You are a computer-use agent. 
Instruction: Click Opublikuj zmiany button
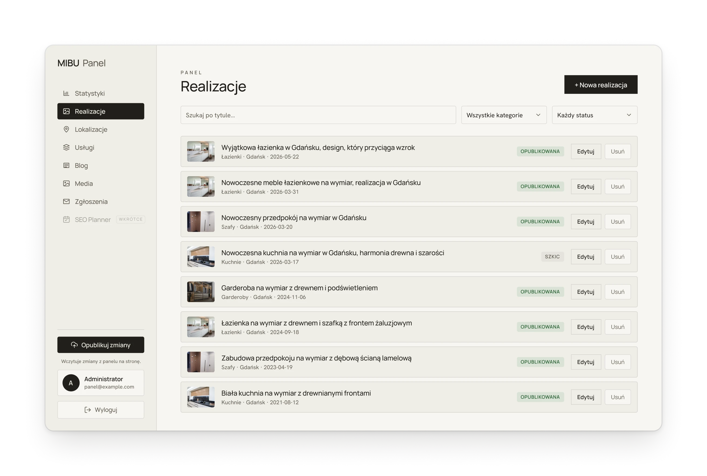point(101,345)
